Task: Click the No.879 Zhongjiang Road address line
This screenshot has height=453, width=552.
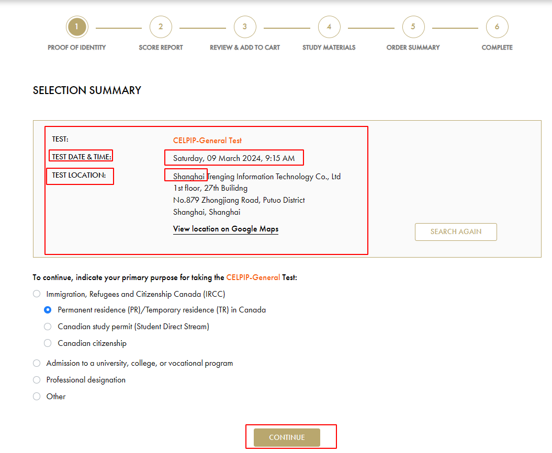Action: (239, 200)
